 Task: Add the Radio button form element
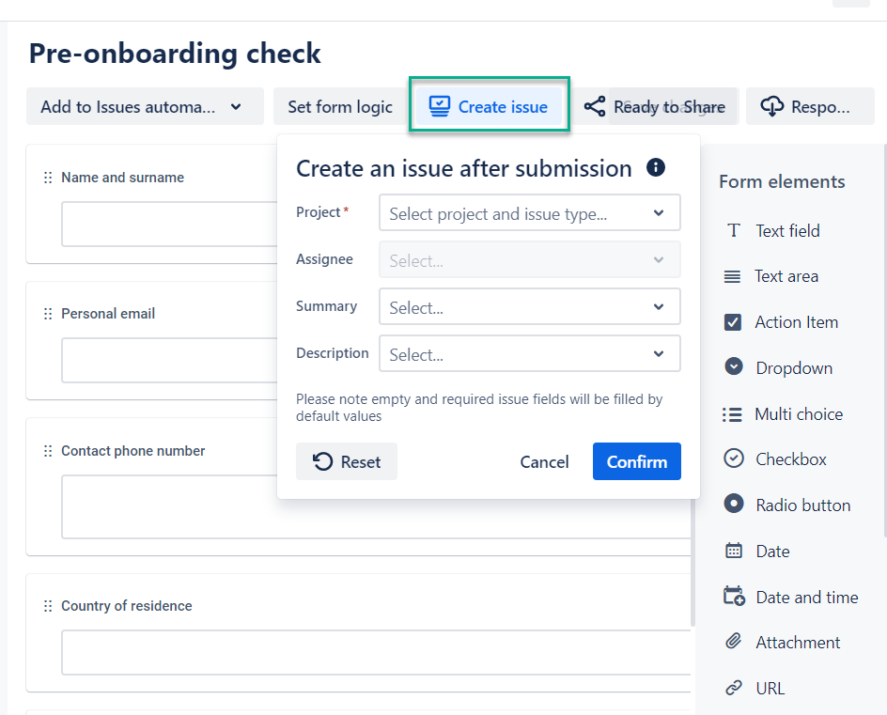tap(734, 505)
